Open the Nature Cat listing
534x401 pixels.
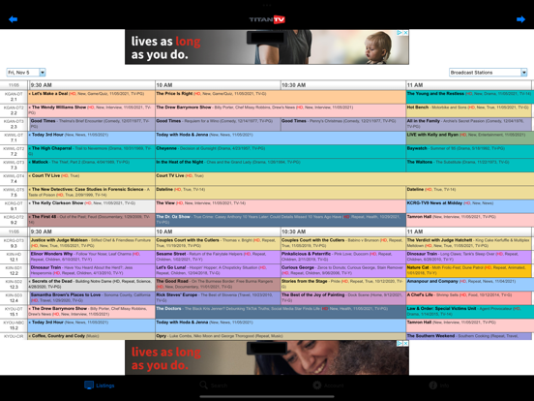[x=468, y=271]
